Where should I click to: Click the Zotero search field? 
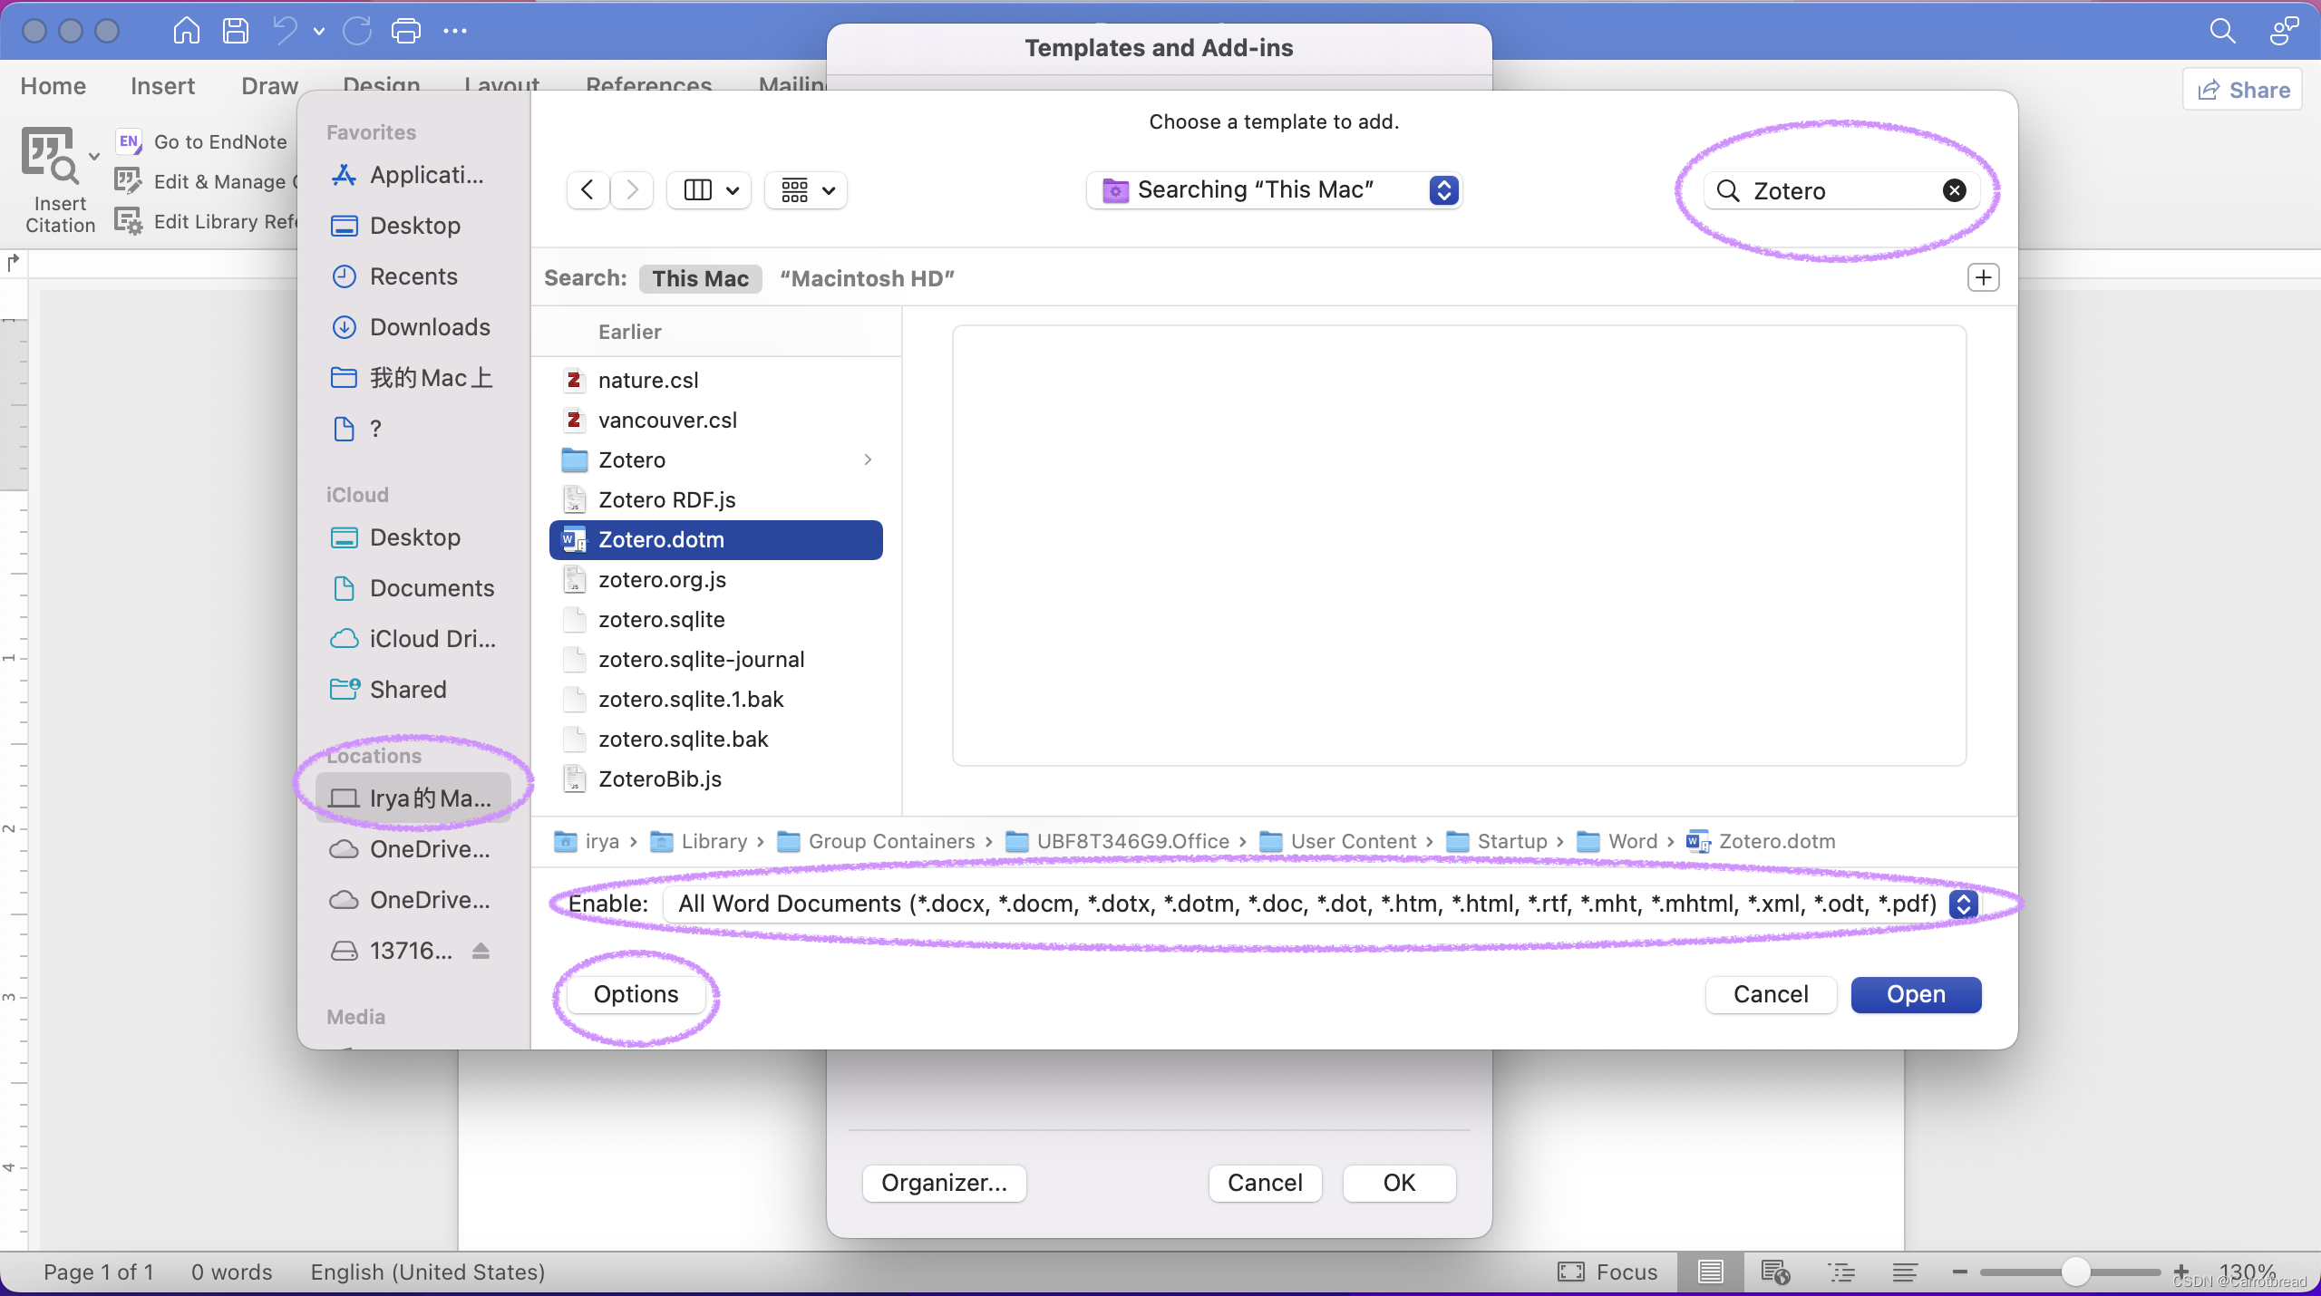point(1840,190)
